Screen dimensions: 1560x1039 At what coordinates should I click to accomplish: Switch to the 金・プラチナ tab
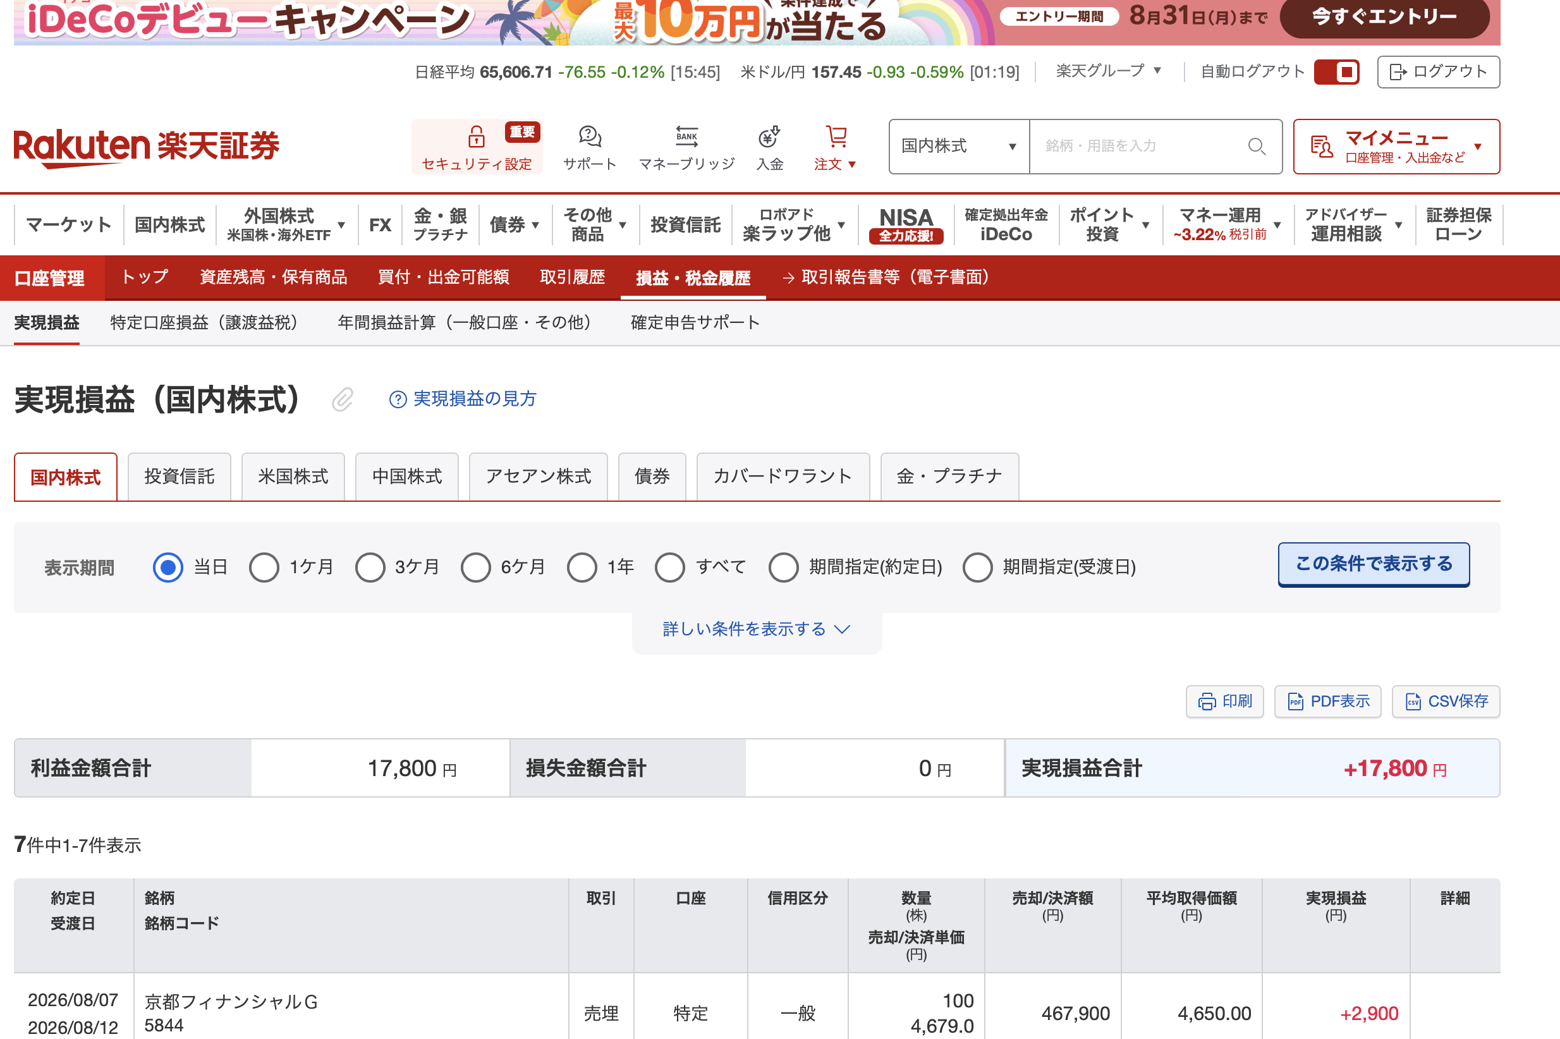pos(949,477)
